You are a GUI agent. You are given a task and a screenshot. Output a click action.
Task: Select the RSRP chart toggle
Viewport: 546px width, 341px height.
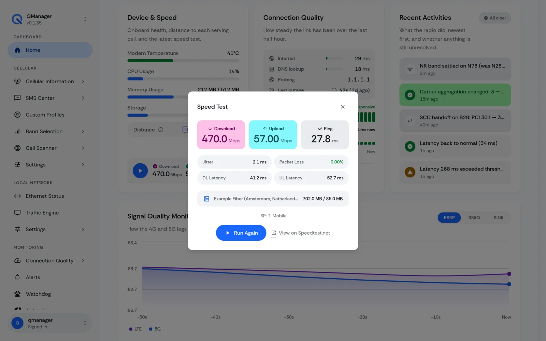[449, 218]
